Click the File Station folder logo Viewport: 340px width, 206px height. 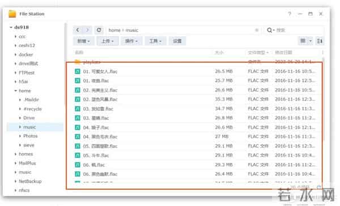(x=12, y=14)
